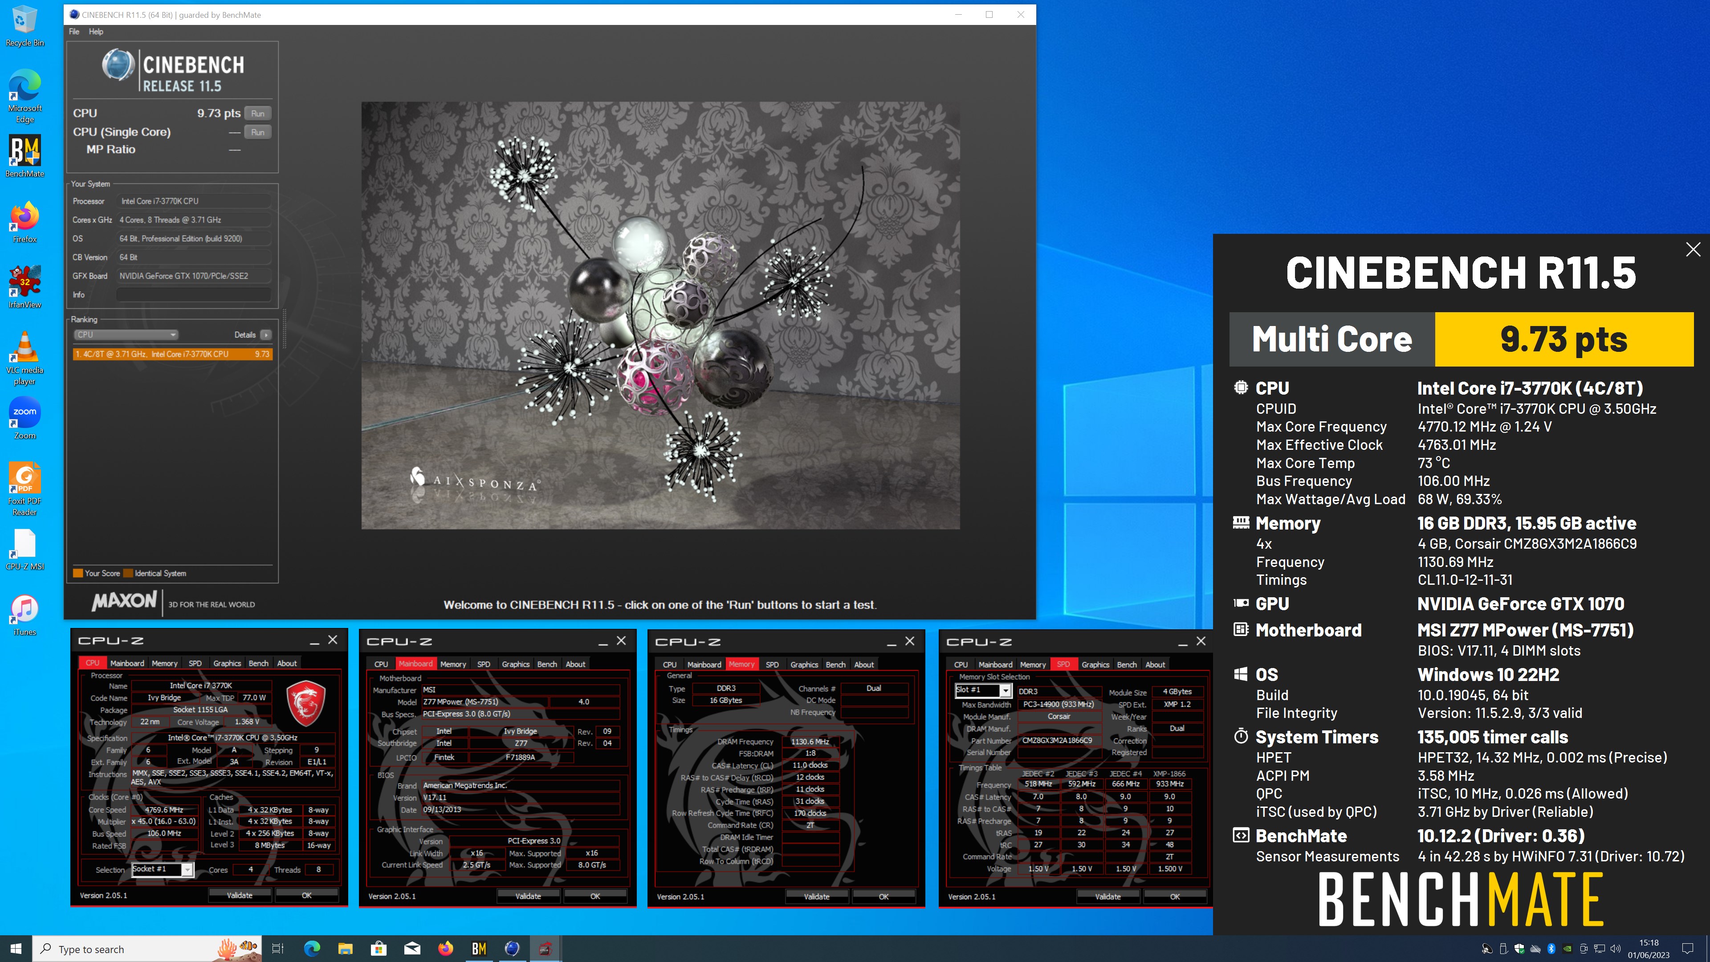Open Task View in the taskbar
The image size is (1710, 962).
278,949
